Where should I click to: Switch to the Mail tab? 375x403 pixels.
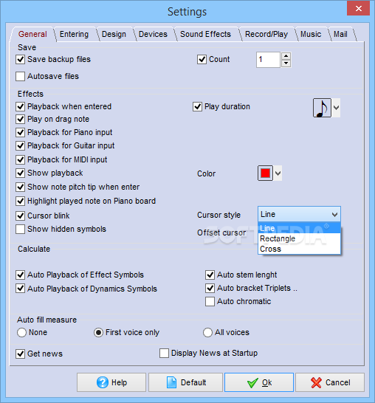click(x=340, y=34)
